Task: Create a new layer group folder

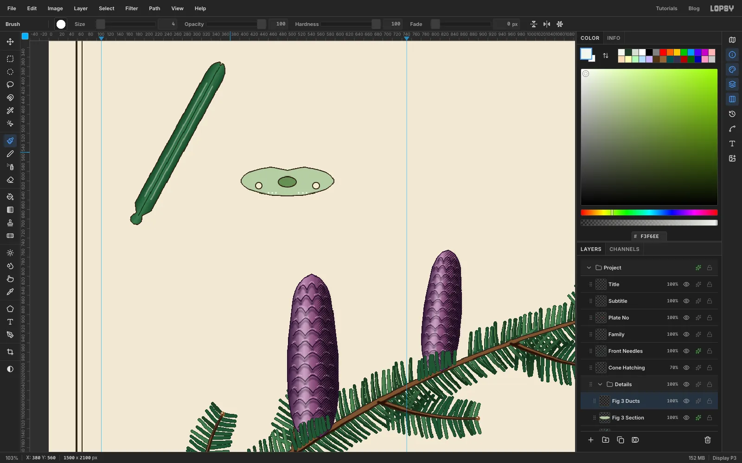Action: point(606,440)
